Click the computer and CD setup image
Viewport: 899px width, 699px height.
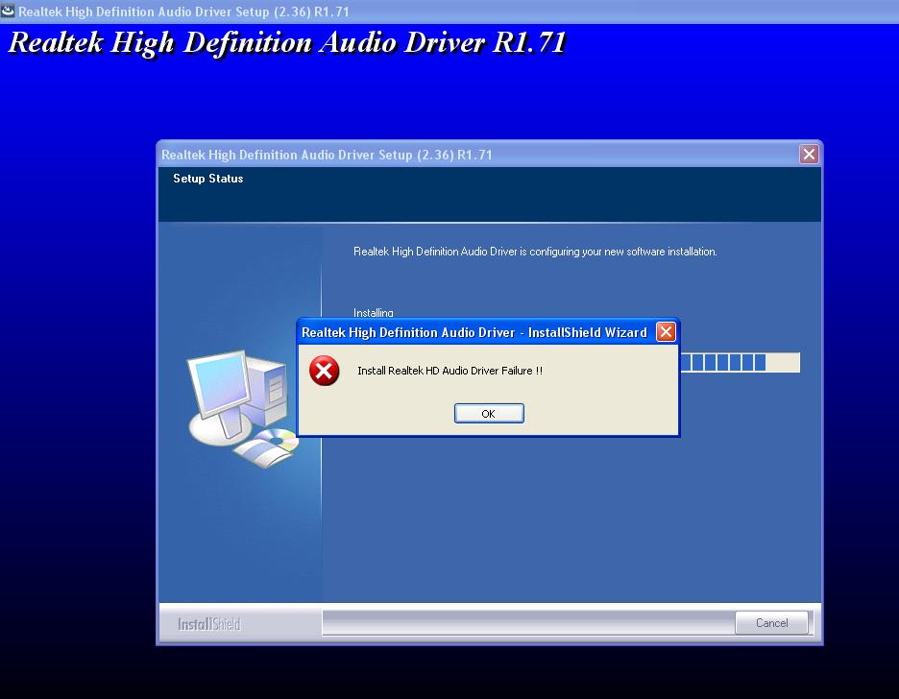click(244, 408)
